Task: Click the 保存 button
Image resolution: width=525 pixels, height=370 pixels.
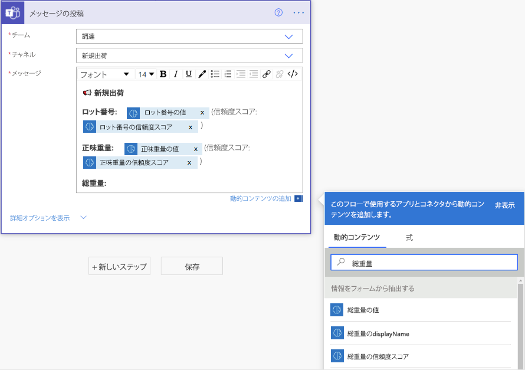Action: [x=192, y=266]
